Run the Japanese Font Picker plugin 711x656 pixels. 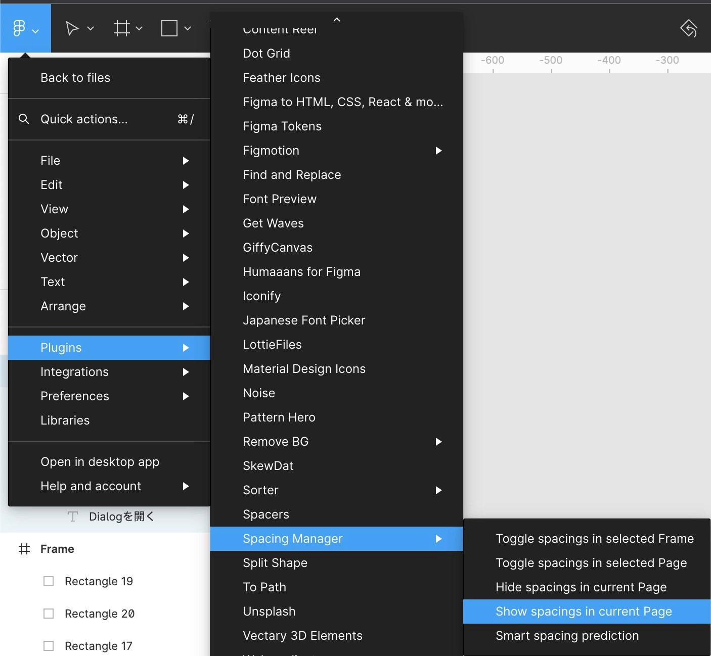(337, 320)
